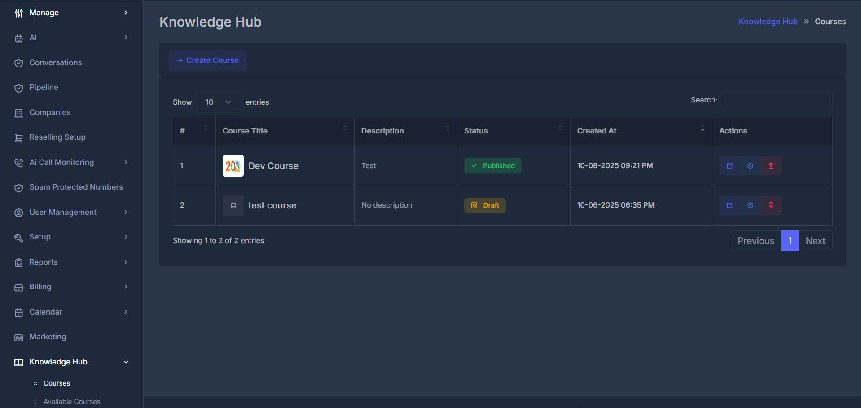861x408 pixels.
Task: Open the Knowledge Hub breadcrumb link
Action: pyautogui.click(x=768, y=21)
